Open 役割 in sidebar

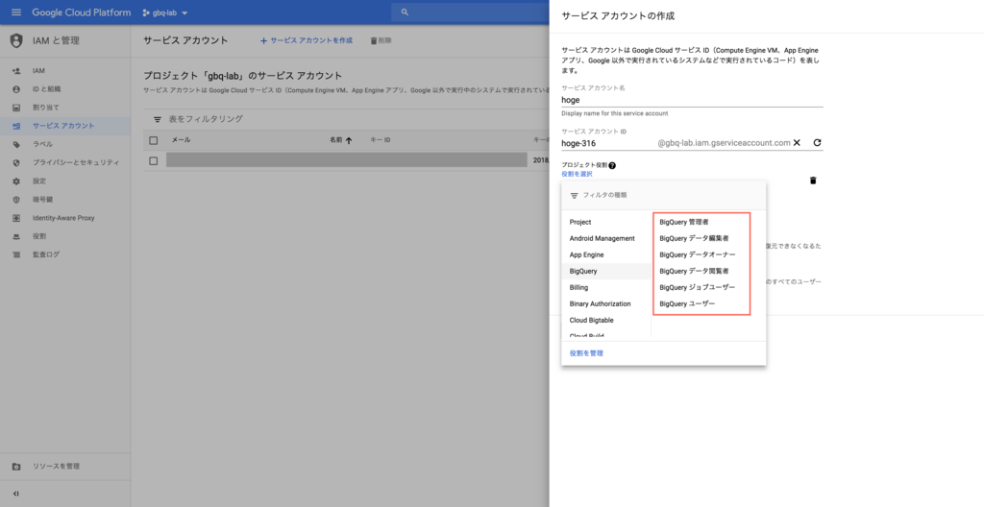tap(65, 236)
